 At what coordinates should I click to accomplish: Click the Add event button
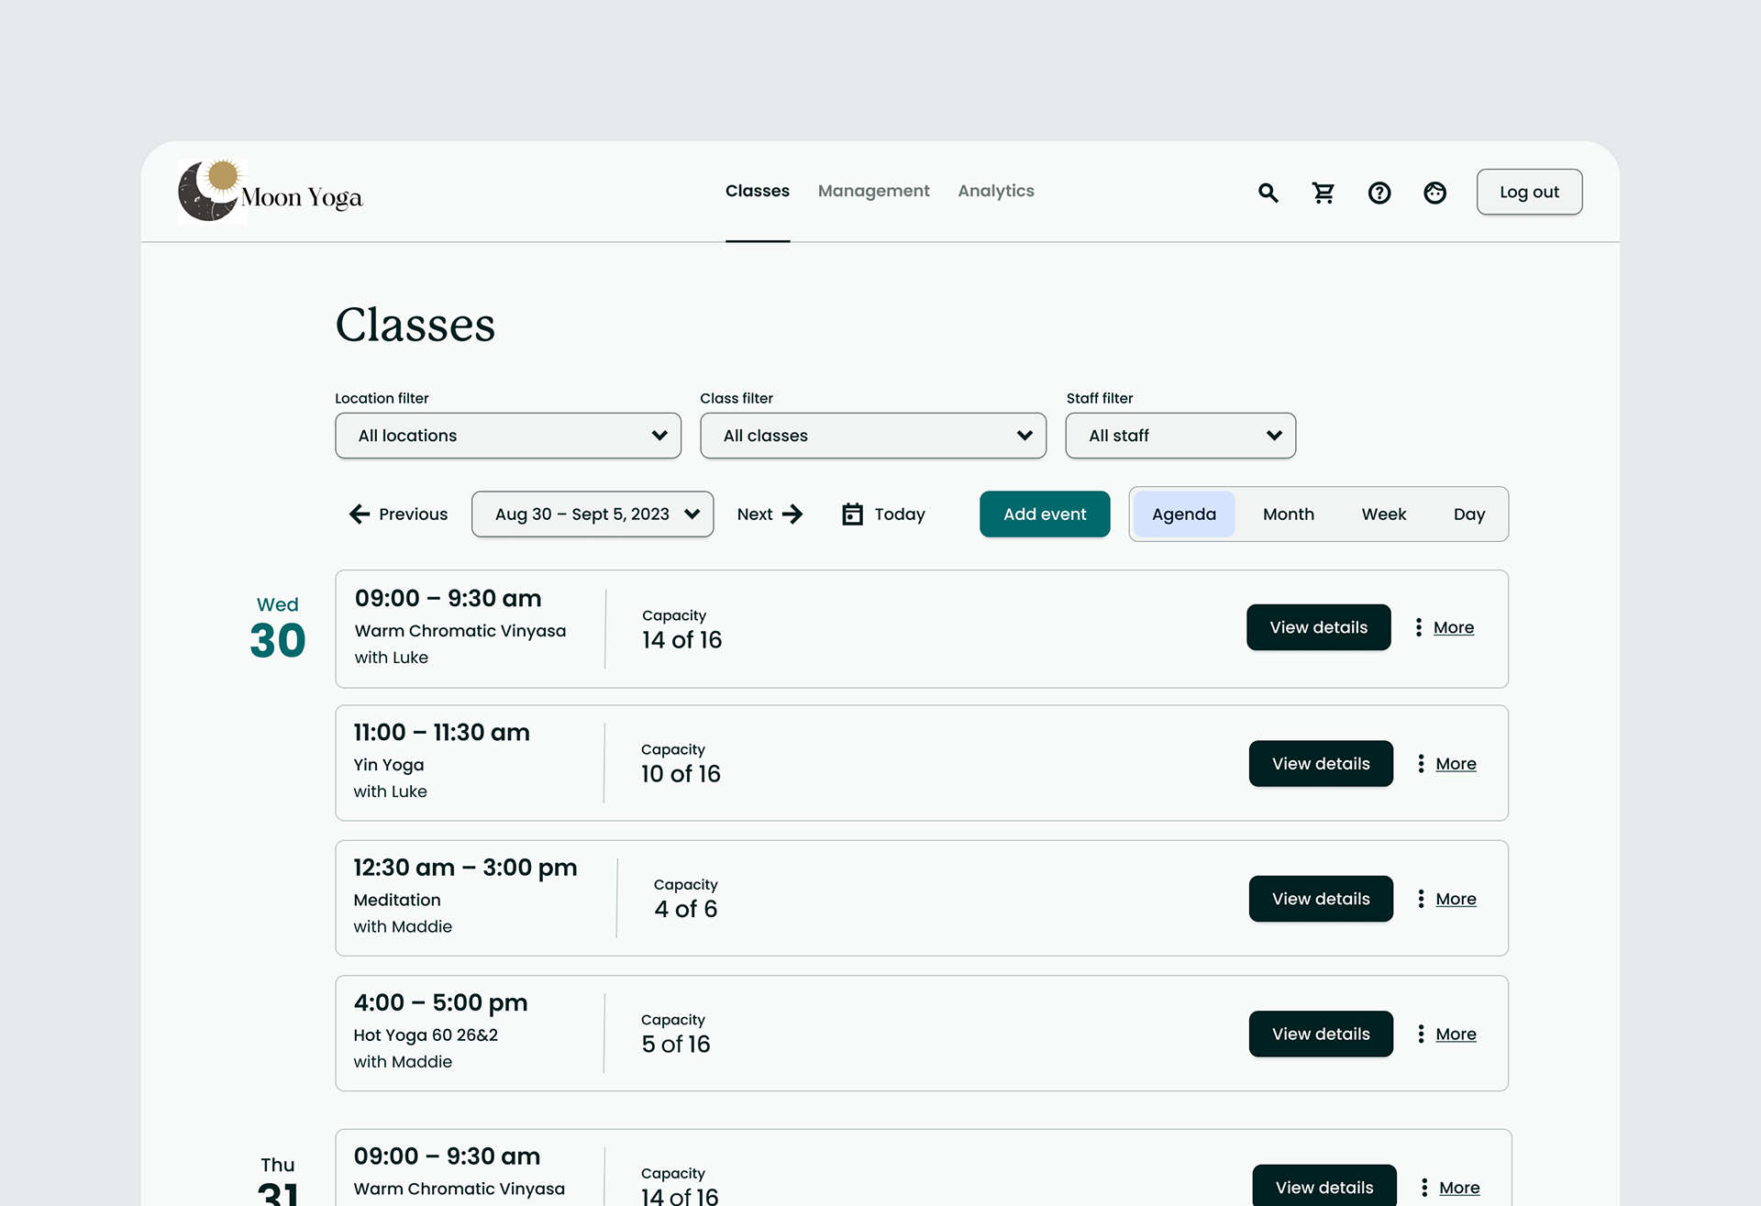coord(1044,514)
